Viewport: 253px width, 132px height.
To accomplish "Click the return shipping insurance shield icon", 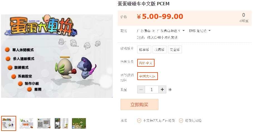I will coord(181,121).
